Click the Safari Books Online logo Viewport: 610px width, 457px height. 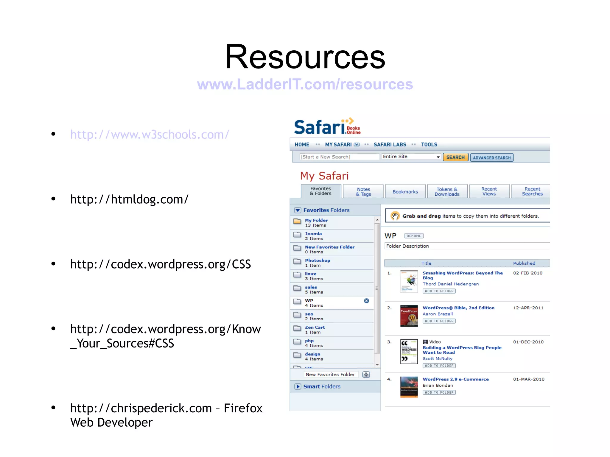(327, 126)
